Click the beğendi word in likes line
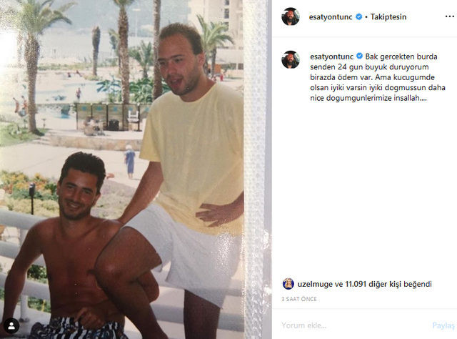 click(x=418, y=284)
